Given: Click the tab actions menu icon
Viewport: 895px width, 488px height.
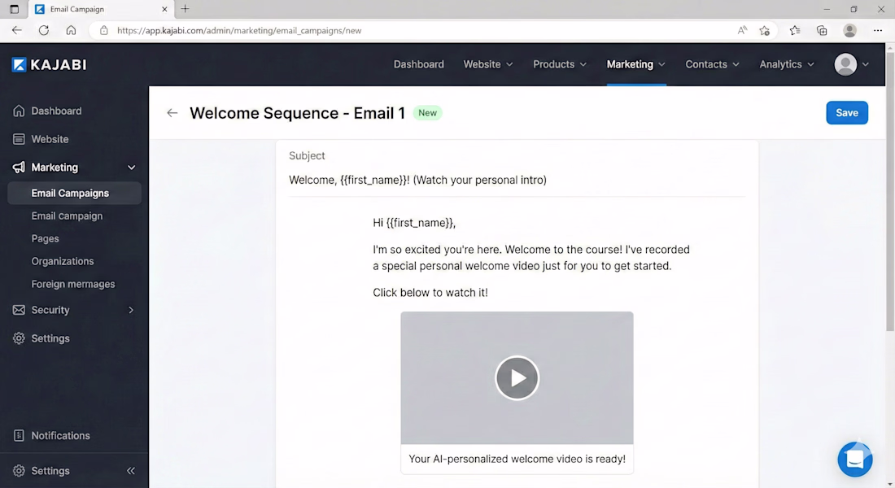Looking at the screenshot, I should (x=15, y=9).
